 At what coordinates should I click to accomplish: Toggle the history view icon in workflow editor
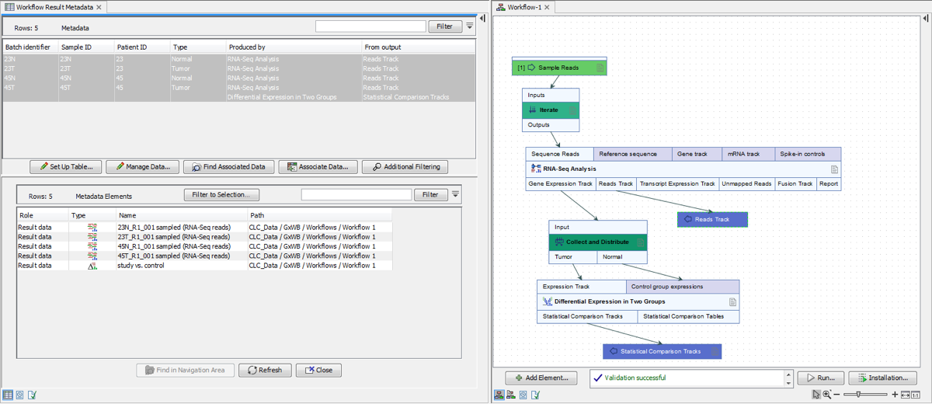click(523, 395)
